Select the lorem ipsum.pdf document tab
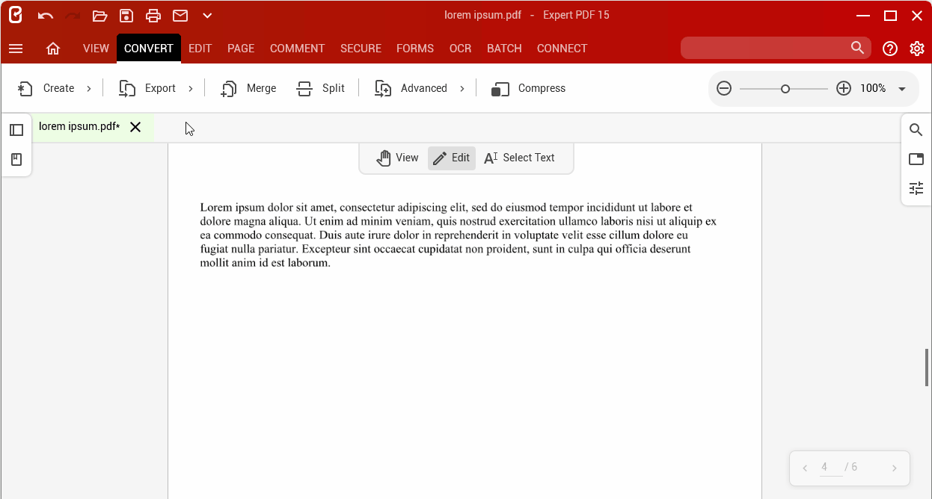This screenshot has width=932, height=499. 79,127
